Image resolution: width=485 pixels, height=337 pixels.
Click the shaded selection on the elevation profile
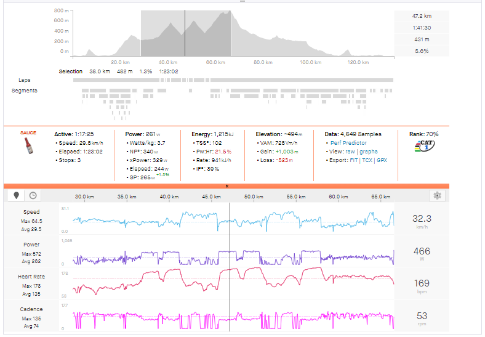tap(186, 34)
